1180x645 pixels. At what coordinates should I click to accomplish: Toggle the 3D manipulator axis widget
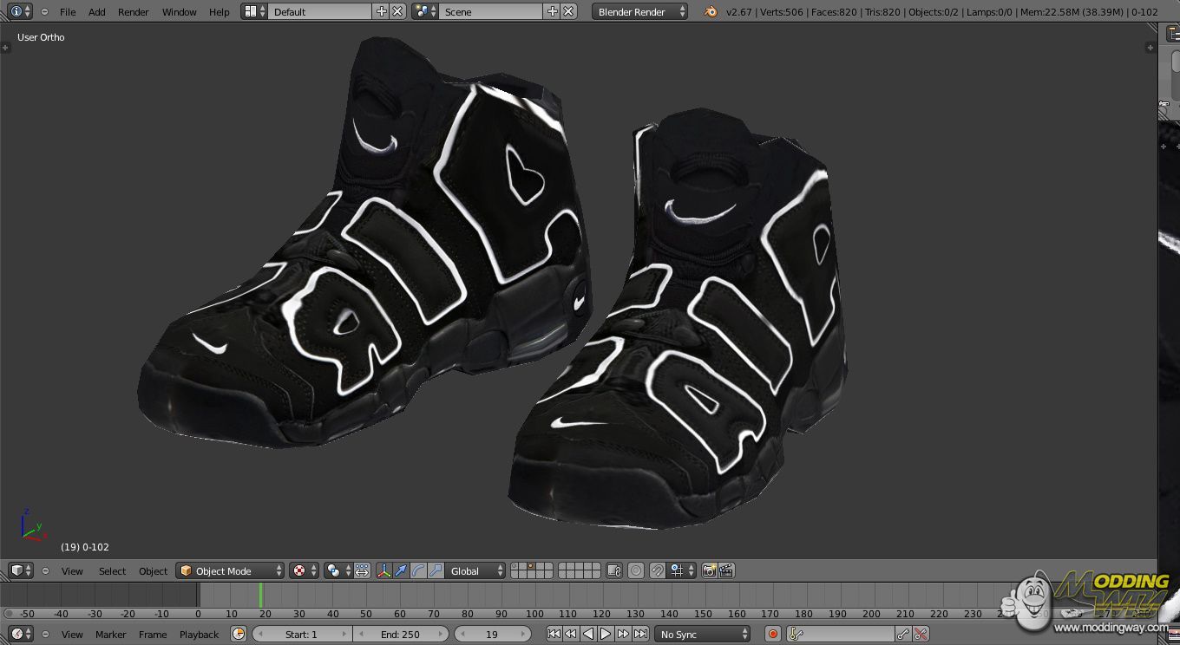(383, 570)
